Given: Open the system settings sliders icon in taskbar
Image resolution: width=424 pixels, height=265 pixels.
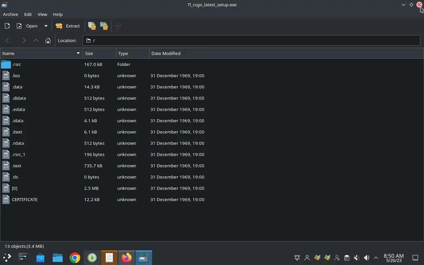Looking at the screenshot, I should (23, 257).
